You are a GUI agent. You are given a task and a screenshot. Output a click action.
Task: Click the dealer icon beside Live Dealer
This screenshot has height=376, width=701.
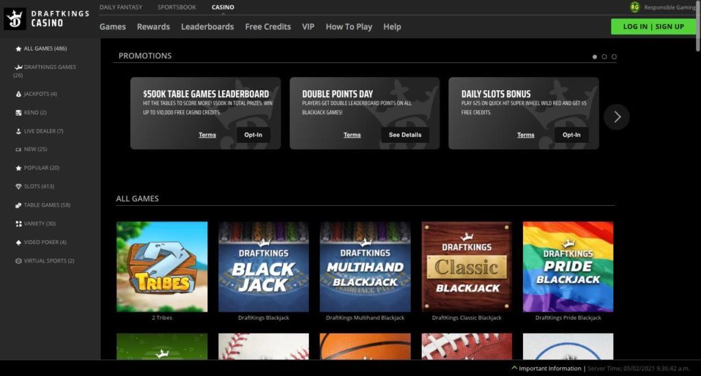(18, 131)
